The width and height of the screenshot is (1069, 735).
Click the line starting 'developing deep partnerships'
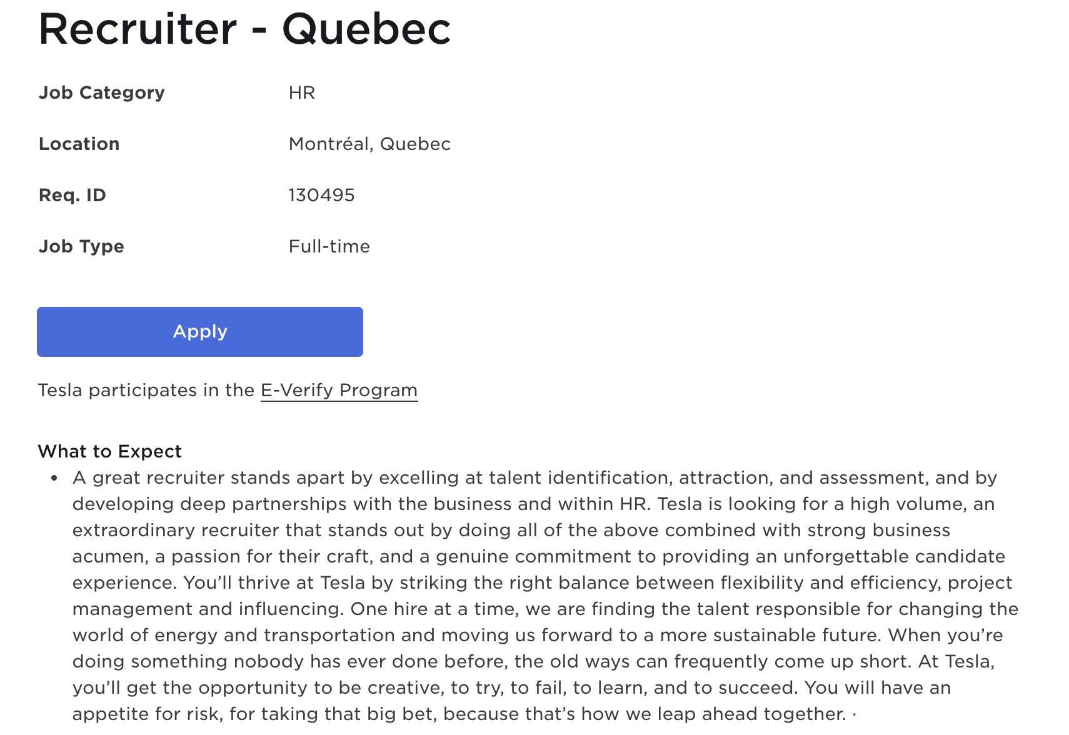tap(534, 504)
